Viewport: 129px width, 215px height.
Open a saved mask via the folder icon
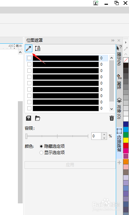(x=38, y=118)
